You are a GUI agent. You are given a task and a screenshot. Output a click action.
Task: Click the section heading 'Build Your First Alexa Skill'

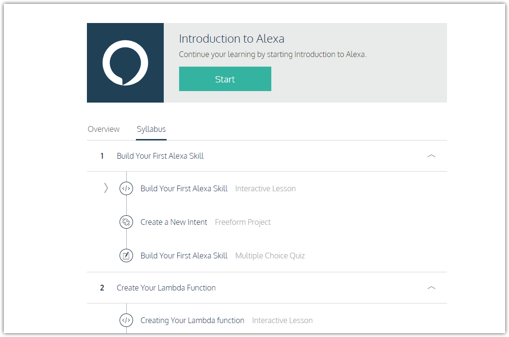[x=160, y=156]
